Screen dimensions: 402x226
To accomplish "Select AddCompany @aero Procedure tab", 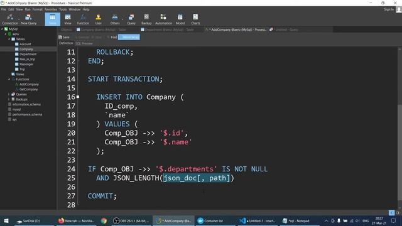I will pyautogui.click(x=236, y=30).
